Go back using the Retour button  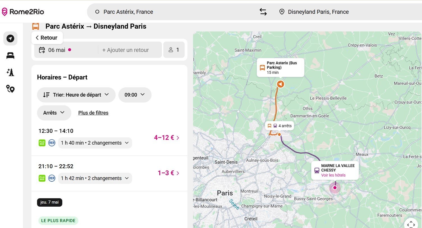(x=47, y=38)
